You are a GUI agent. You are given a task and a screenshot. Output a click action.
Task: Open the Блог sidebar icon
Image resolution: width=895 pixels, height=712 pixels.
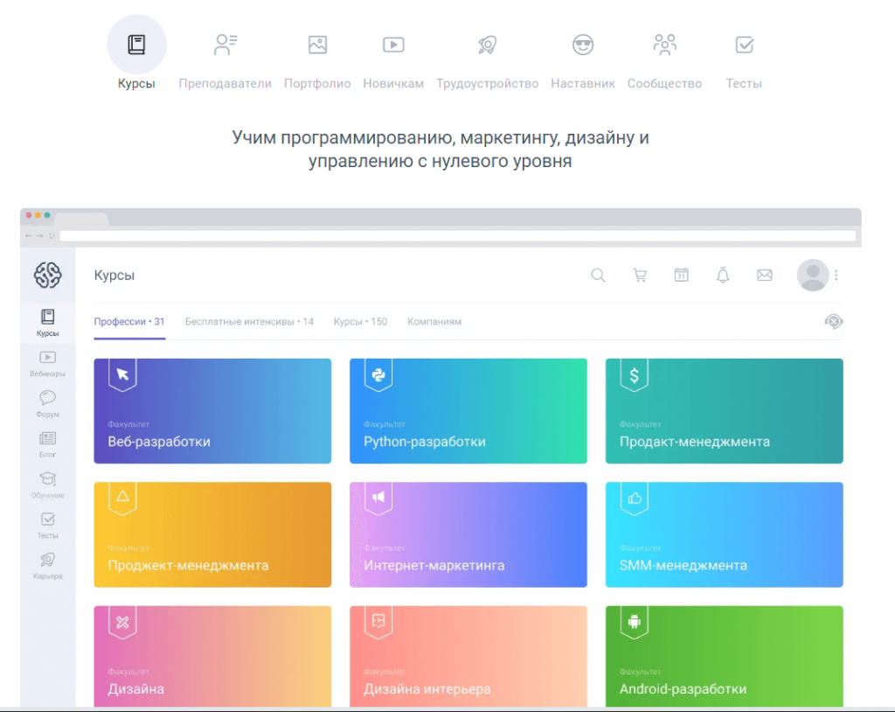[48, 442]
